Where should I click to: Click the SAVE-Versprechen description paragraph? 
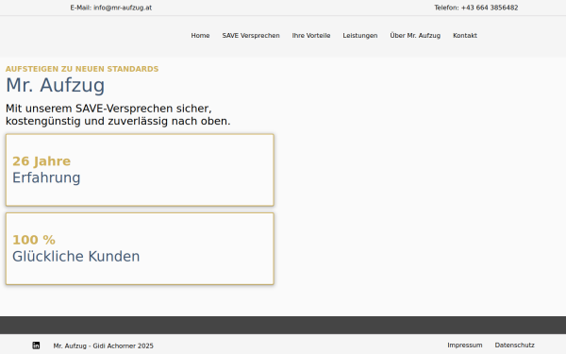(x=118, y=114)
